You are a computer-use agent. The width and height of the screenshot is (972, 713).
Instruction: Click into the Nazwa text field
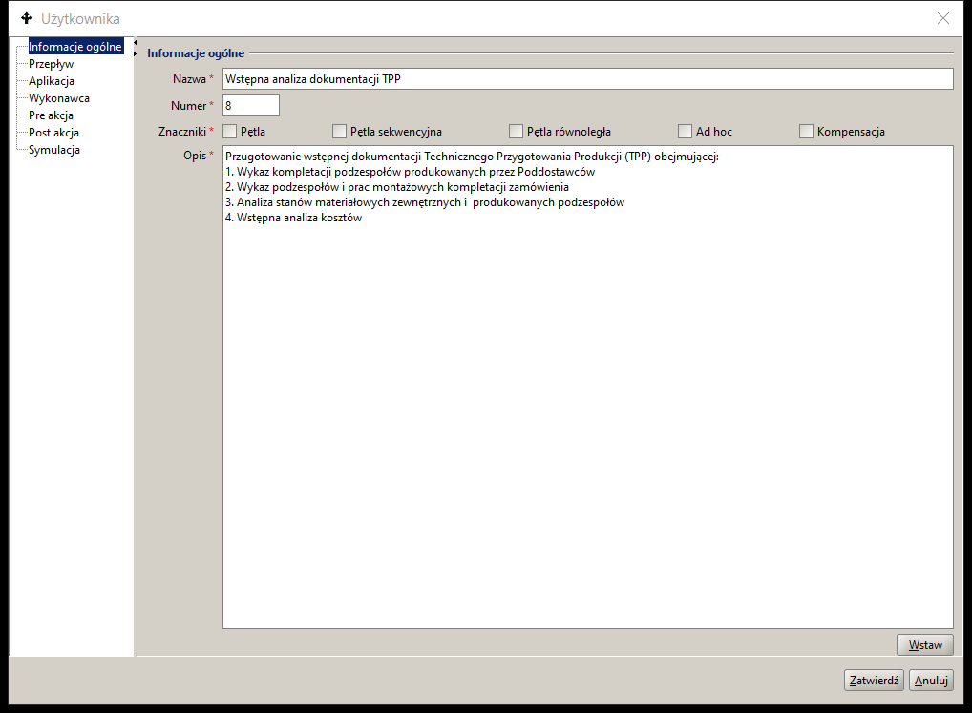click(x=586, y=79)
